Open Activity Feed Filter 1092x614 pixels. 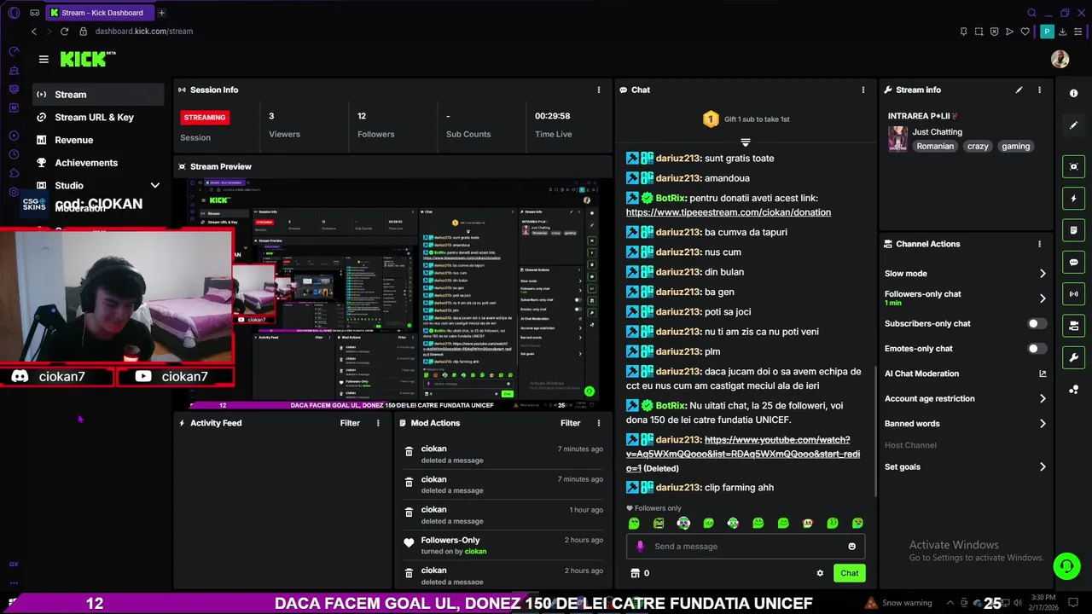(350, 423)
